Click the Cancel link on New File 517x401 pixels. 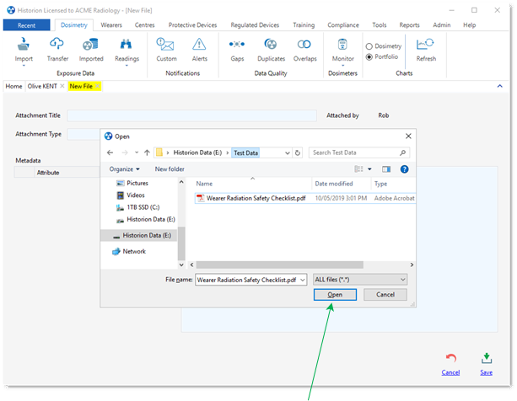450,372
